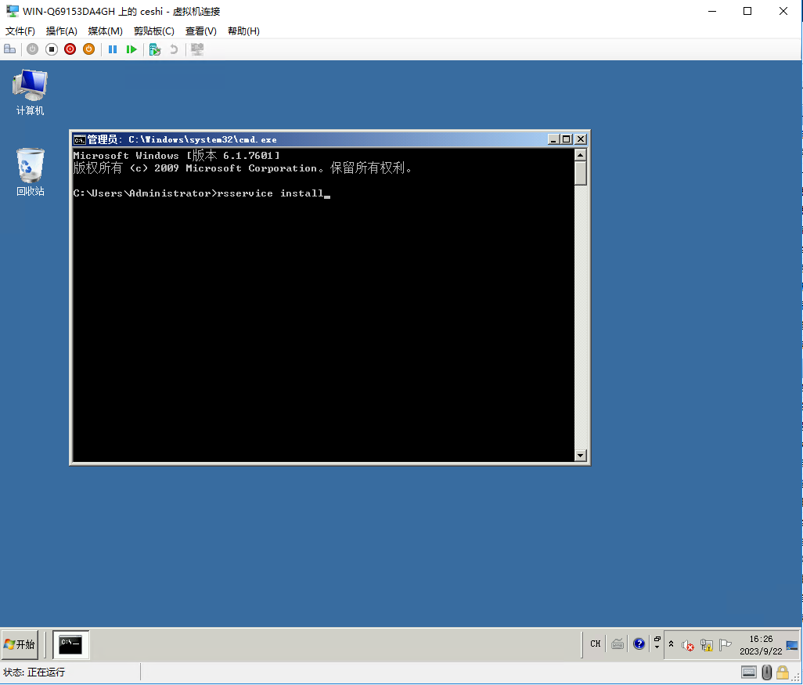Click the network warning tray icon

(707, 645)
